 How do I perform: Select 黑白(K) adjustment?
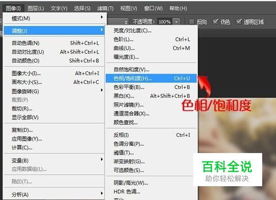click(151, 96)
